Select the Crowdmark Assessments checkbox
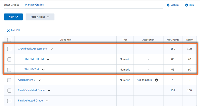 coord(9,49)
